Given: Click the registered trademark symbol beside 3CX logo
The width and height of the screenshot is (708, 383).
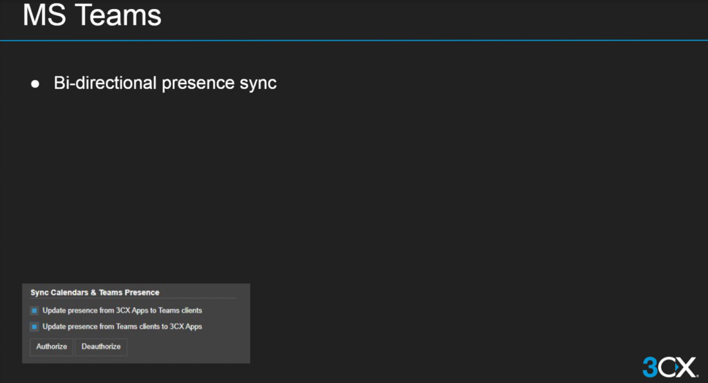Looking at the screenshot, I should coord(697,375).
